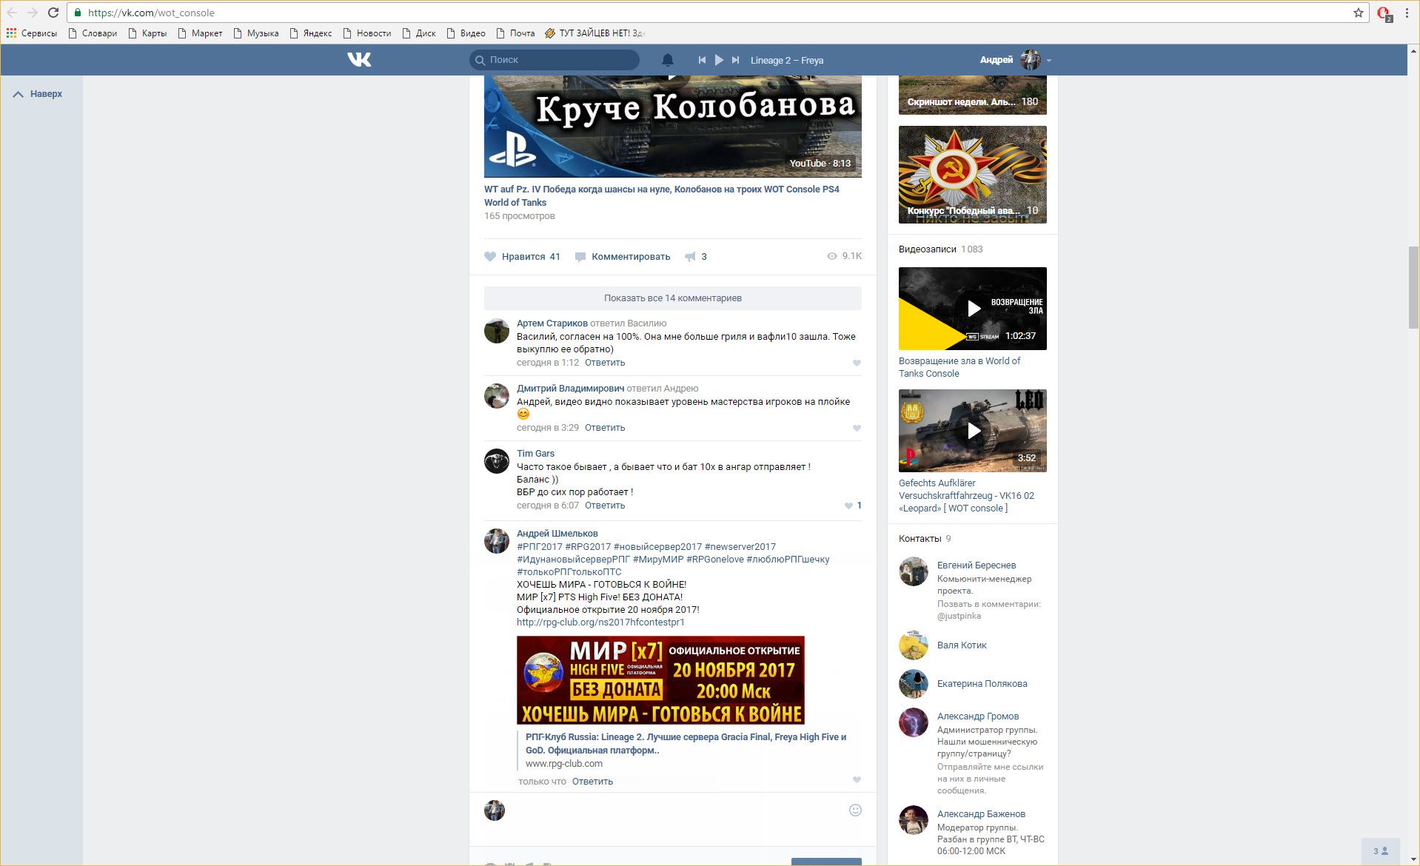Open emoji picker in comment box
Viewport: 1420px width, 866px height.
coord(855,810)
